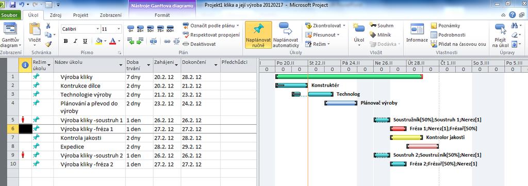Toggle Respektovat propojení

click(x=211, y=35)
